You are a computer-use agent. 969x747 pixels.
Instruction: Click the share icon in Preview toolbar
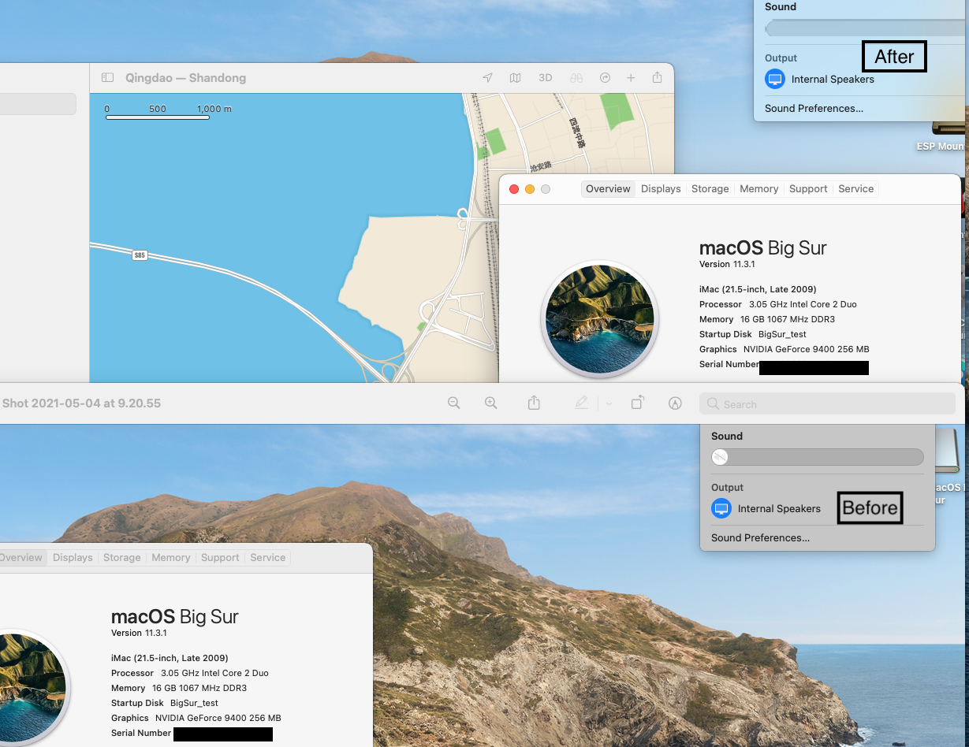coord(534,403)
